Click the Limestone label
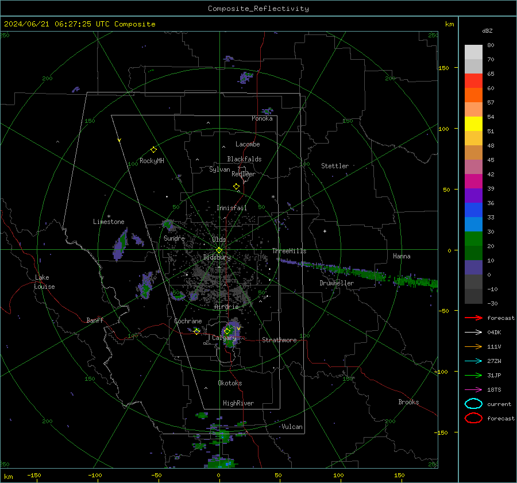Viewport: 517px width, 483px height. pos(109,222)
